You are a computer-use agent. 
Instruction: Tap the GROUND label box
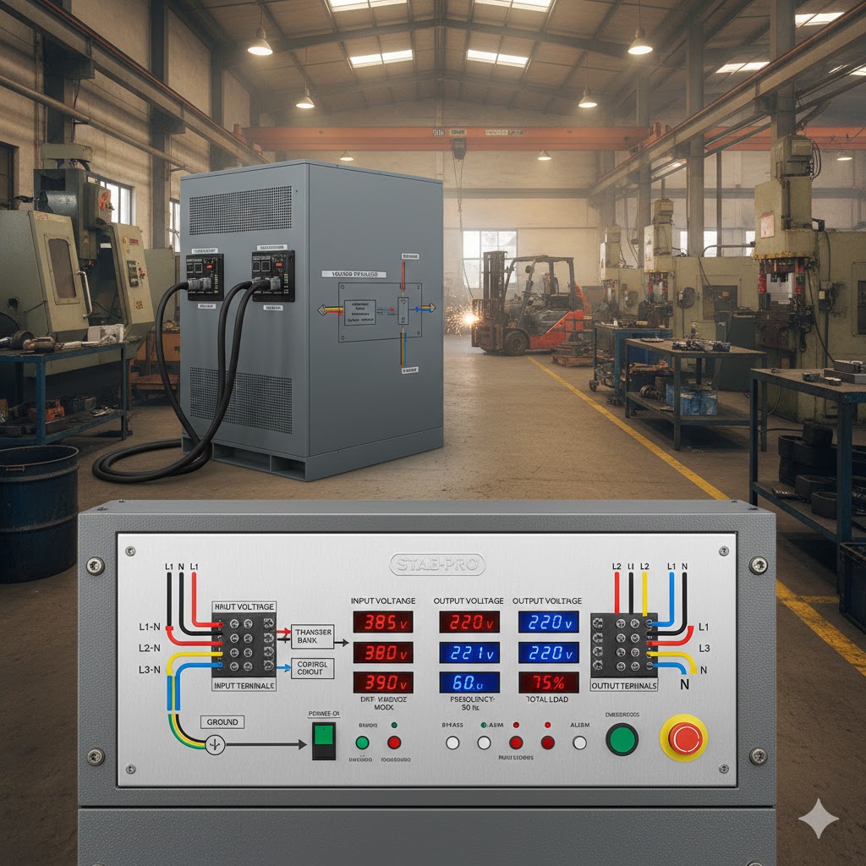pos(222,722)
